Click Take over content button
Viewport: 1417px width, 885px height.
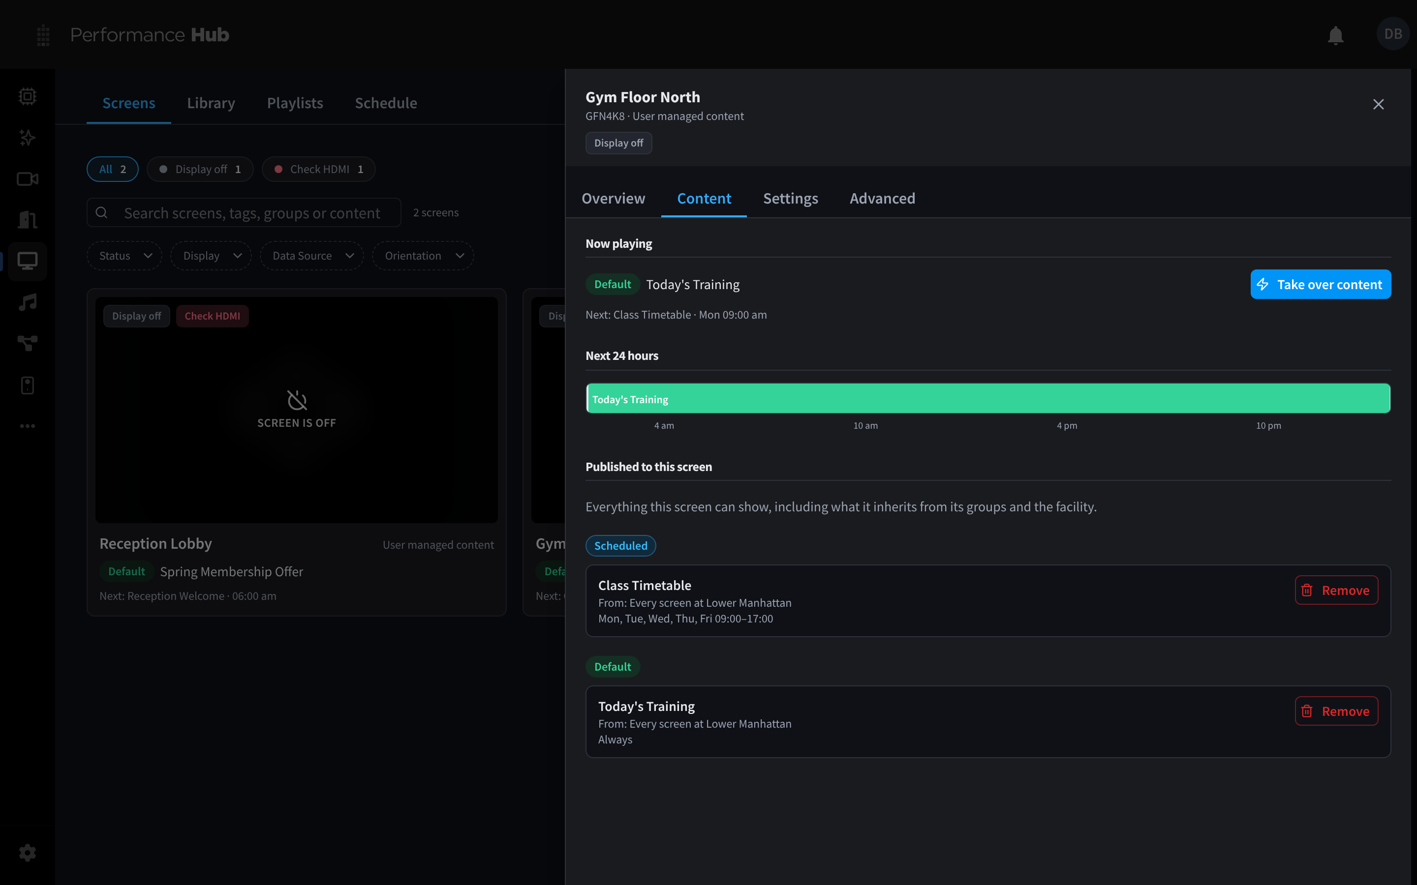tap(1321, 285)
